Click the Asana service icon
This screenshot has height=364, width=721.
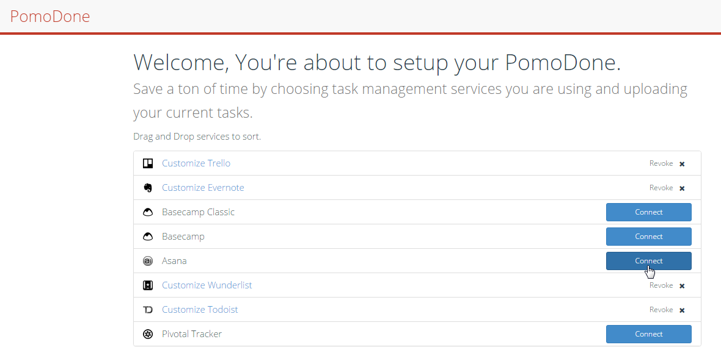tap(147, 261)
